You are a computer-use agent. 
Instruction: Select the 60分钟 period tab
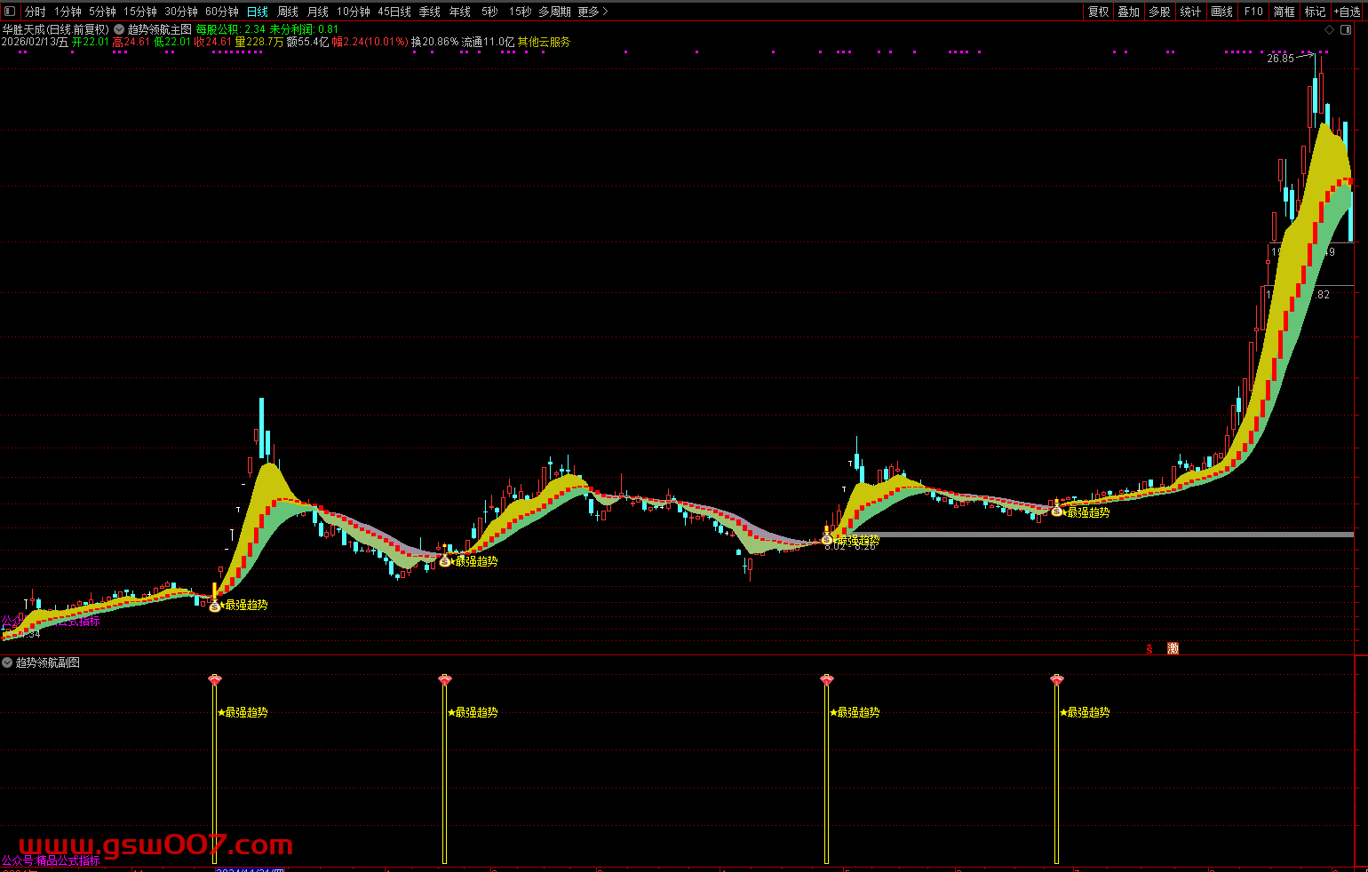[x=221, y=12]
